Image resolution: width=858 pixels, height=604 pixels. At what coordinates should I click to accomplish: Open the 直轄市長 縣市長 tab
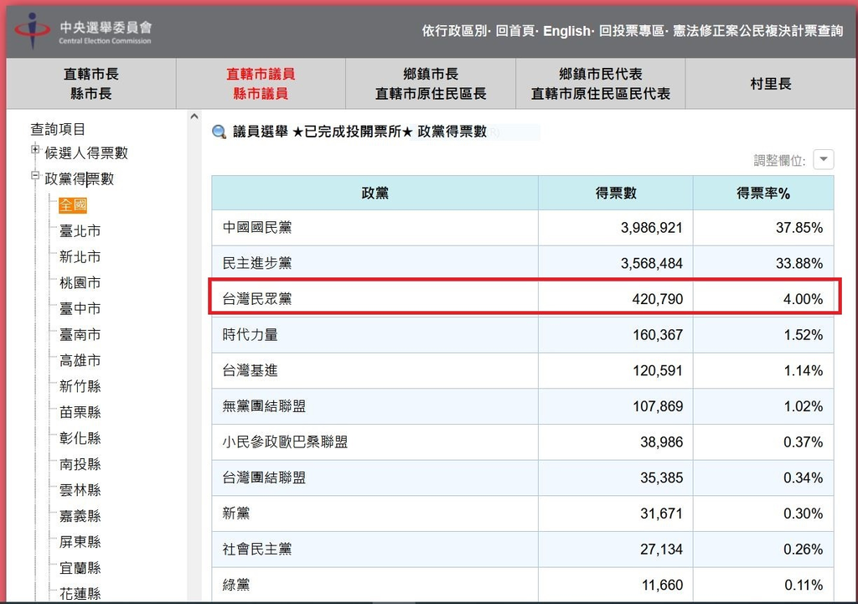[x=90, y=84]
